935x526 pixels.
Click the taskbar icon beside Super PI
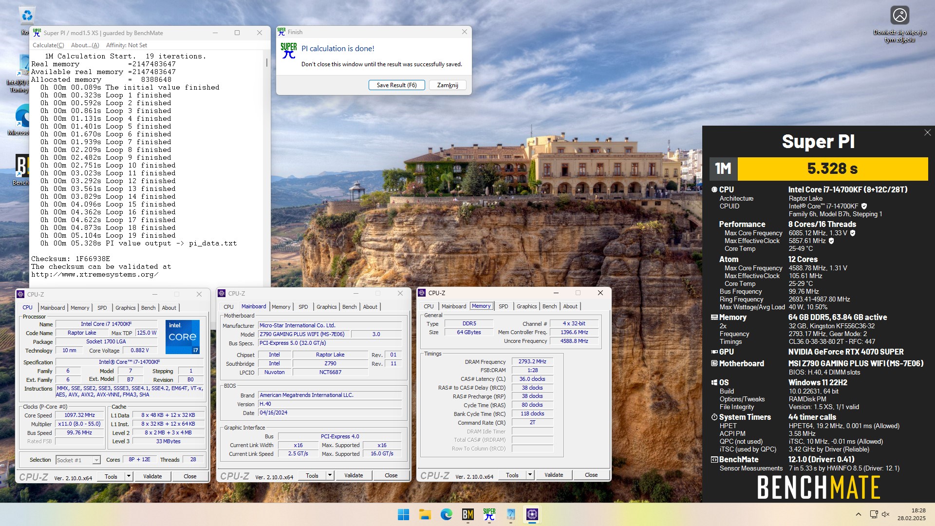510,514
